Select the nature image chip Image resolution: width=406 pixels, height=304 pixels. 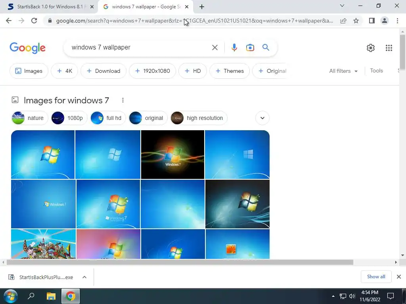29,118
